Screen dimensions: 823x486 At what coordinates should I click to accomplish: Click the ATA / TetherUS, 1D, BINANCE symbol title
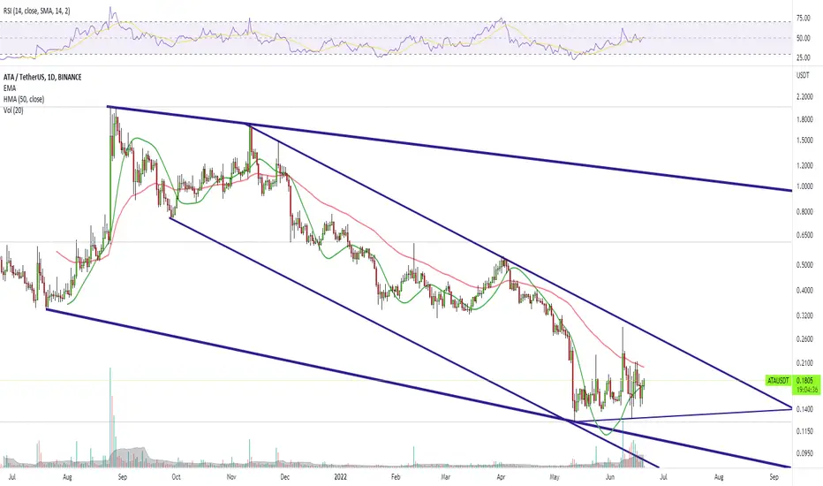[42, 77]
